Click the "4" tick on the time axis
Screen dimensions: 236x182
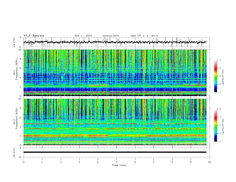tap(98, 162)
